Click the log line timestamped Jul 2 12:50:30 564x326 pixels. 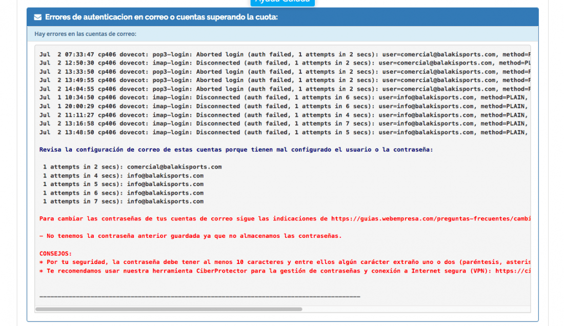click(x=285, y=63)
